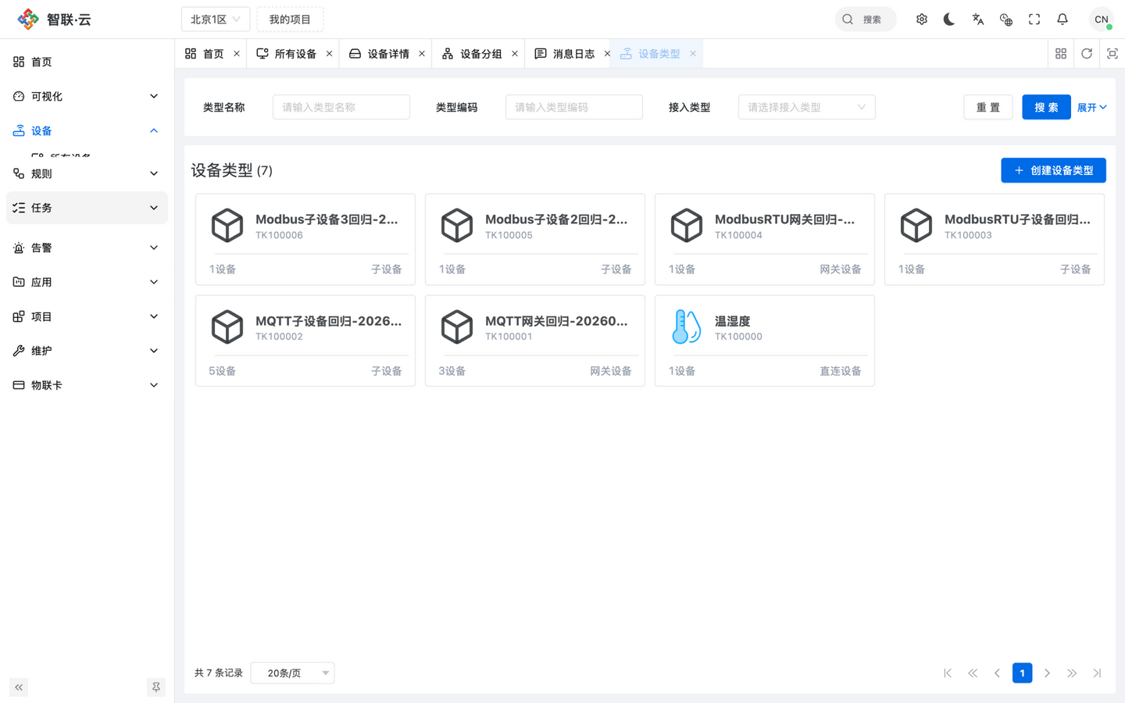Image resolution: width=1125 pixels, height=703 pixels.
Task: Pin the sidebar with pin icon
Action: click(x=156, y=687)
